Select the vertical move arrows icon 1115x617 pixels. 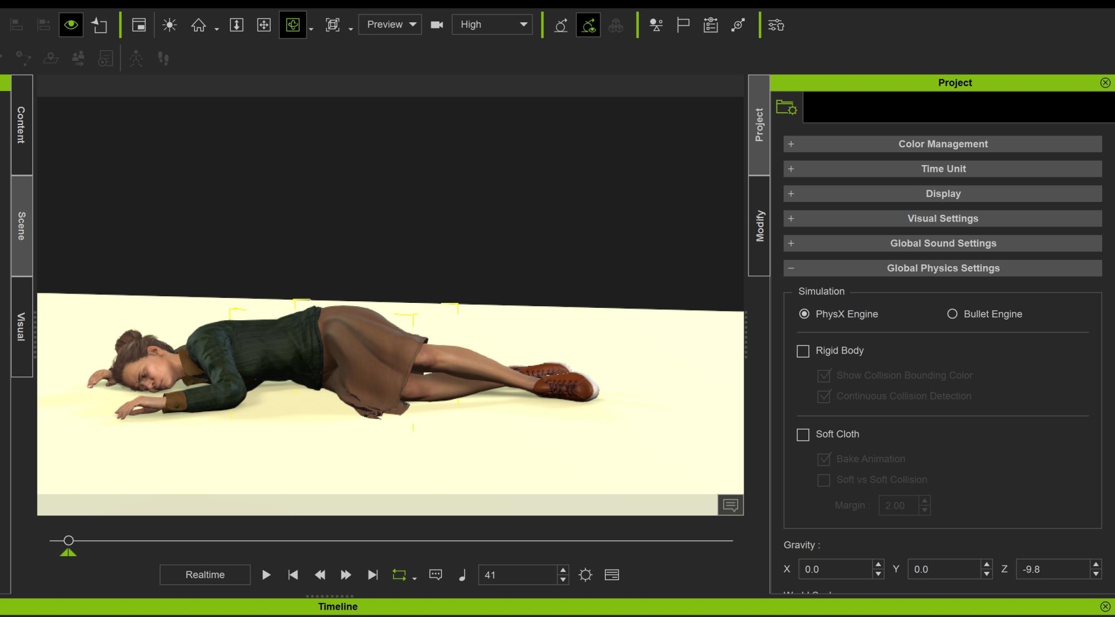click(236, 25)
